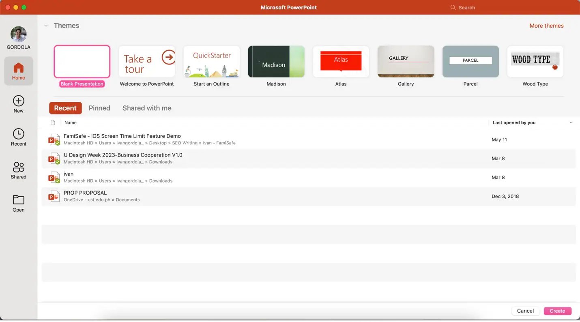This screenshot has width=580, height=322.
Task: Choose the Wood Type theme thumbnail
Action: tap(535, 62)
